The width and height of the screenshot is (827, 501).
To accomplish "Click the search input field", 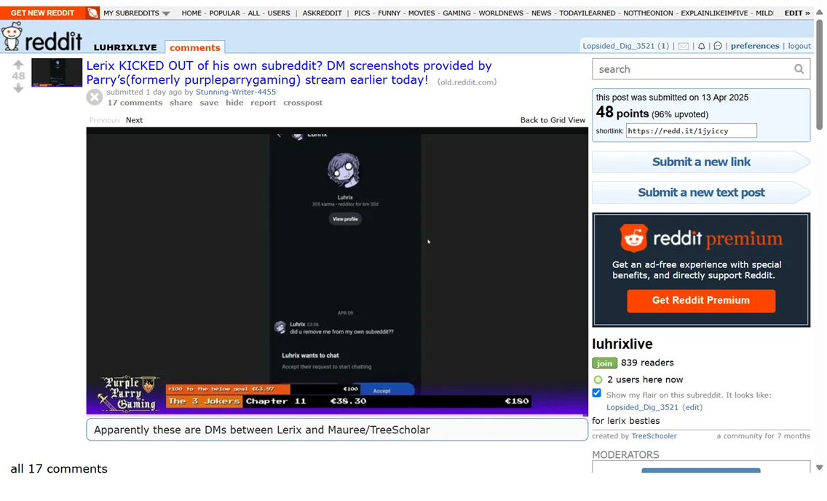I will (x=701, y=69).
